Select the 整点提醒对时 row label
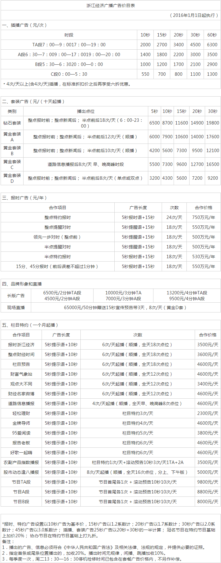The width and height of the screenshot is (221, 563). point(57,227)
